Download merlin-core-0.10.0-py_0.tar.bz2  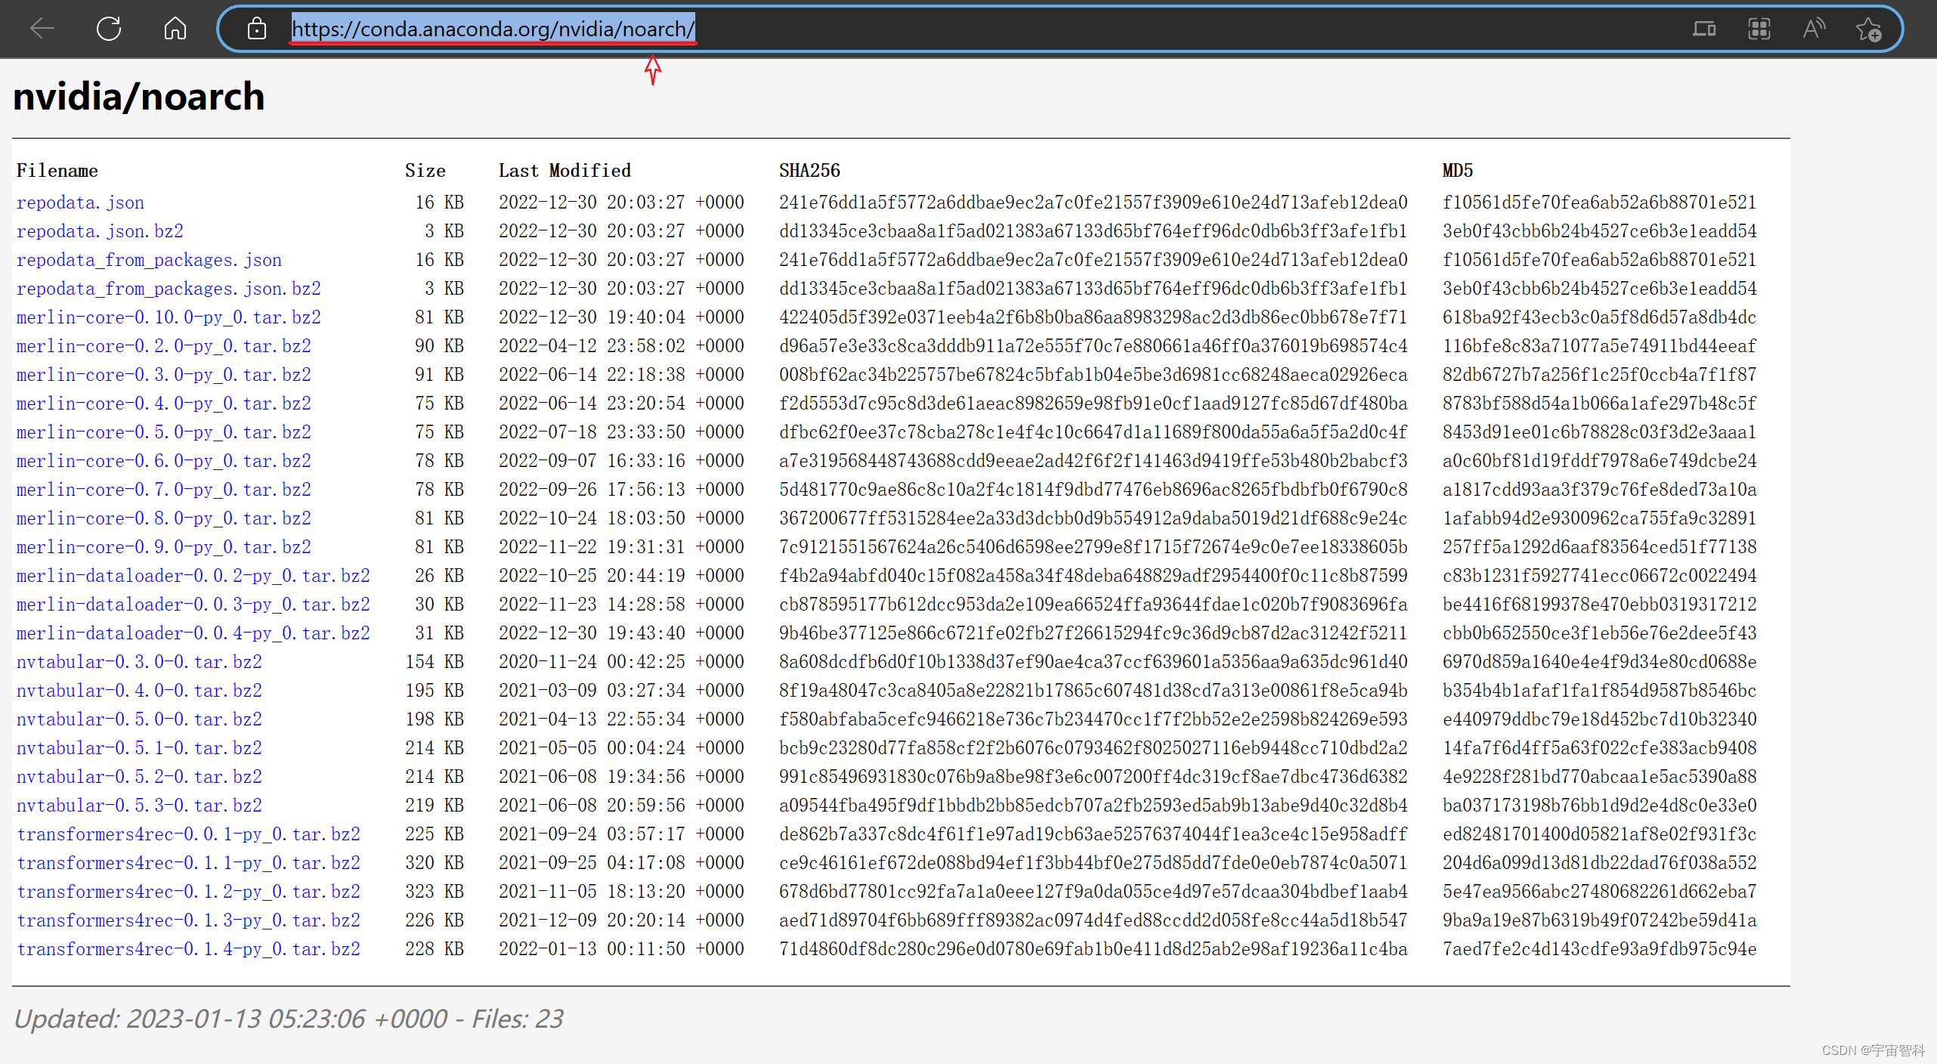coord(169,317)
